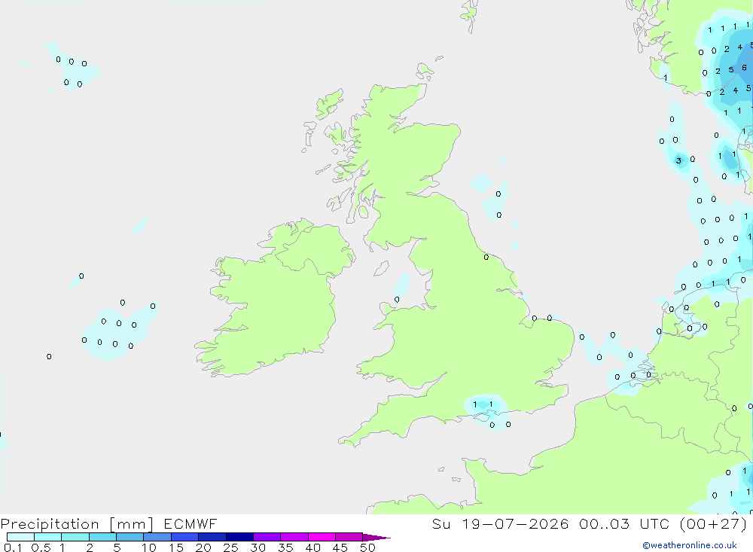
Task: Click the '00..03 UTC' time text
Action: coord(625,523)
